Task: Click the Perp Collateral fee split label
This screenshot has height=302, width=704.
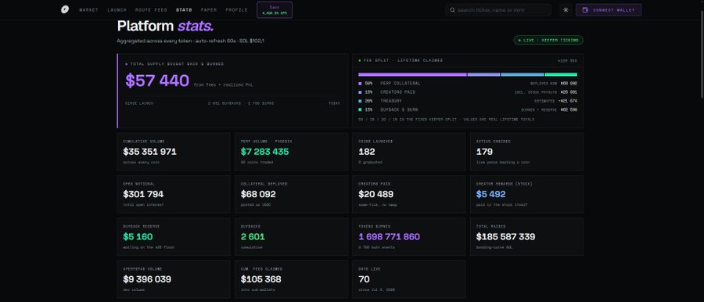Action: click(x=400, y=84)
